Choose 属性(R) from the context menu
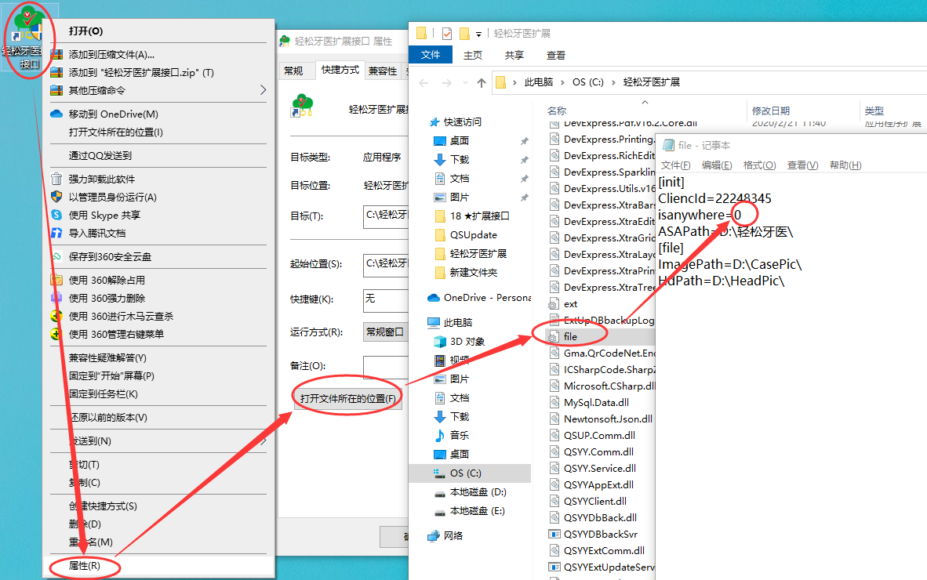Screen dimensions: 927x580 click(84, 565)
